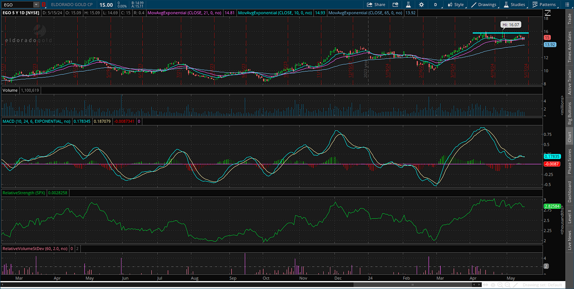Click the Share button
This screenshot has width=574, height=289.
coord(376,5)
